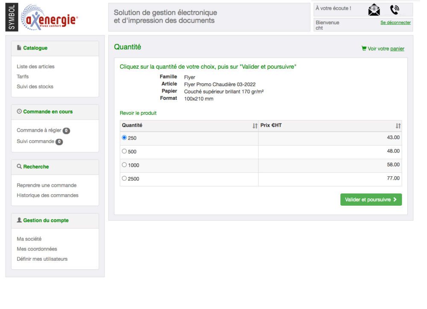The image size is (427, 309).
Task: Open Définir mes utilisateurs
Action: (42, 259)
